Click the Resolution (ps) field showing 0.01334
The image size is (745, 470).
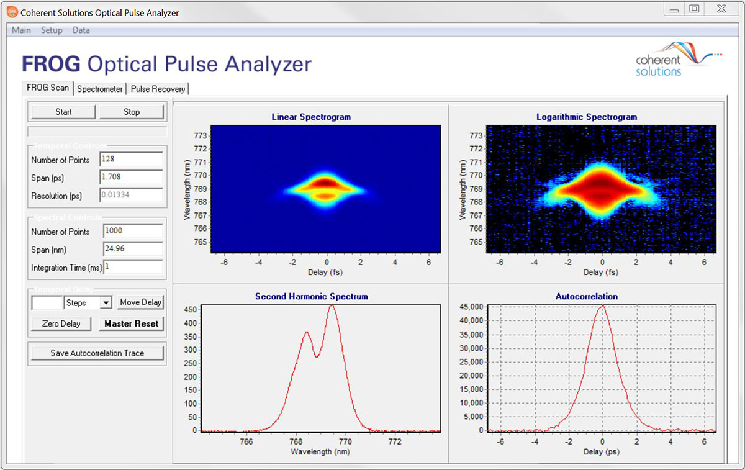(131, 196)
